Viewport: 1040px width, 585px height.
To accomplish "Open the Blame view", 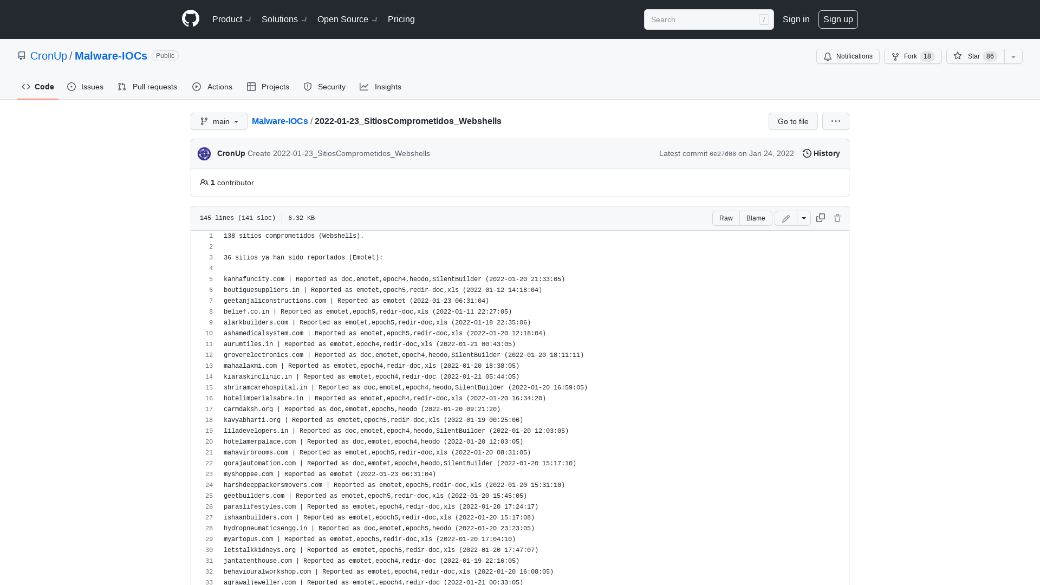I will point(756,218).
